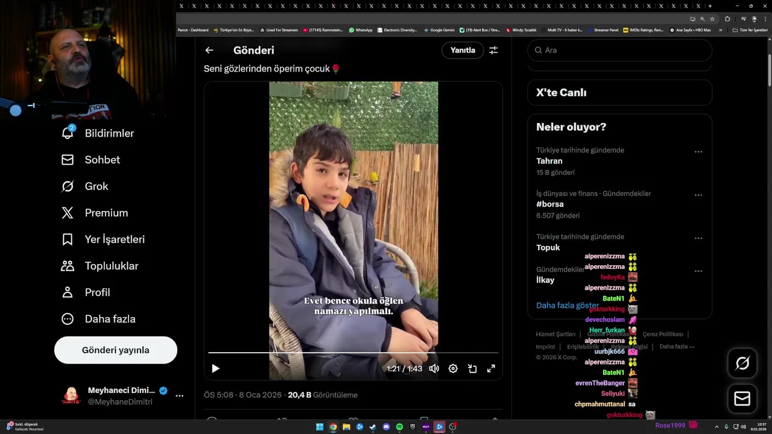Open Tüm Yer İşaretleri folder
The width and height of the screenshot is (772, 434).
click(x=750, y=30)
